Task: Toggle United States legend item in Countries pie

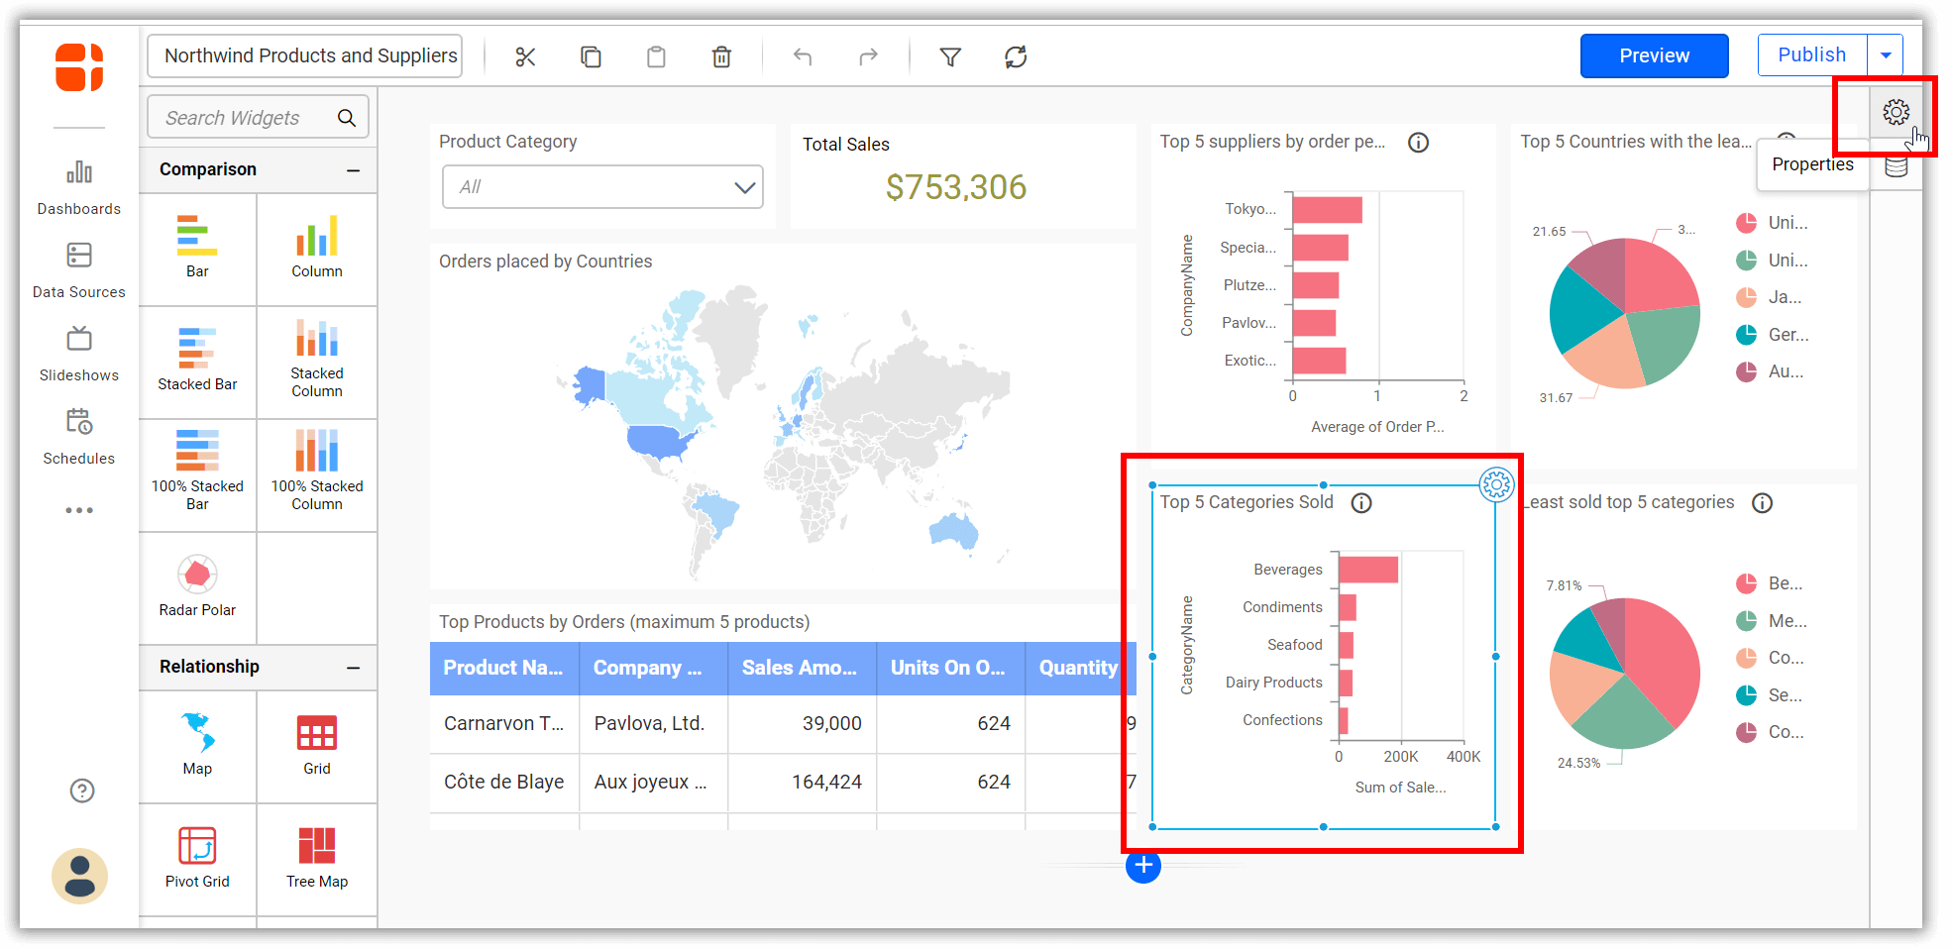Action: click(x=1772, y=223)
